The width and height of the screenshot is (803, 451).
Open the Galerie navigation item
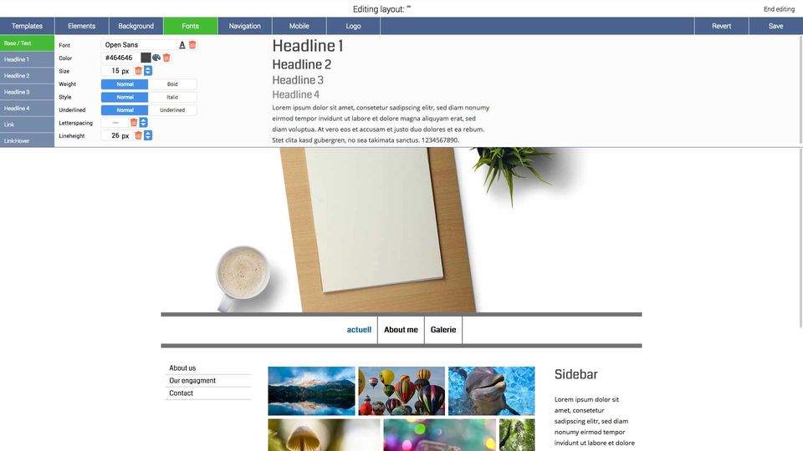click(x=443, y=330)
